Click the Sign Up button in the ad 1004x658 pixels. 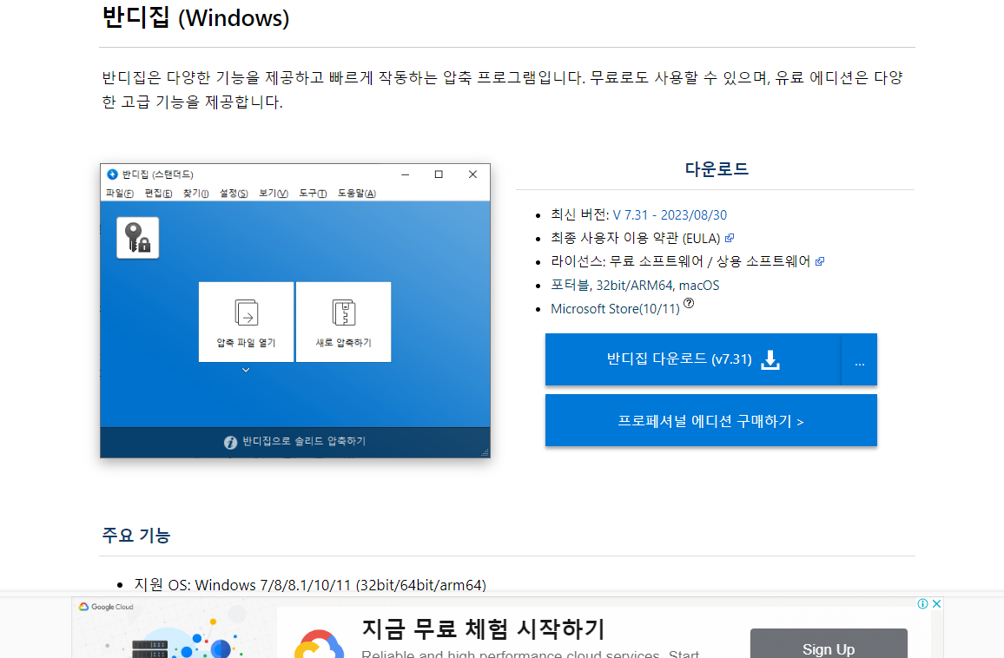pos(829,644)
